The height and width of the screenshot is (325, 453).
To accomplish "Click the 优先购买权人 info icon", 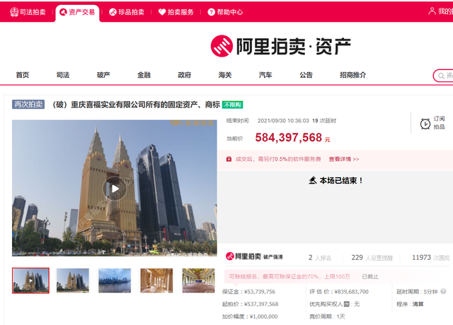I will (347, 304).
